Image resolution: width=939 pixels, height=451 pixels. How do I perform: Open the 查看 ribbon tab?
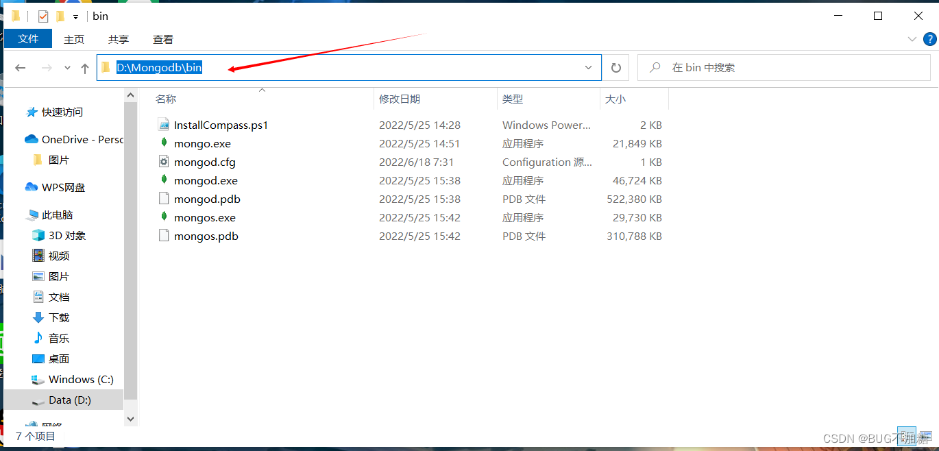point(163,39)
